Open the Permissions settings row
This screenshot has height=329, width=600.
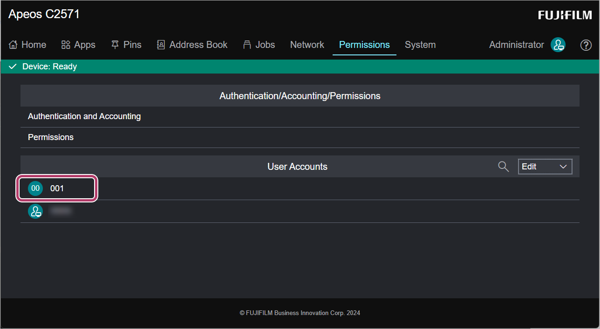click(300, 137)
